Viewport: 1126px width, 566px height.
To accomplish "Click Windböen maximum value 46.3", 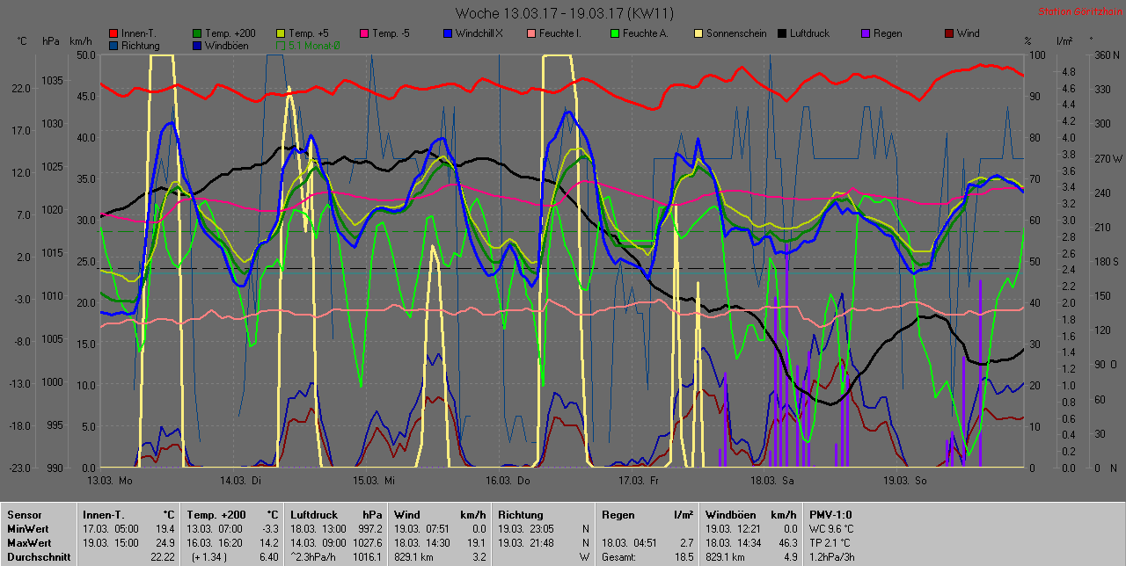I will click(x=787, y=543).
